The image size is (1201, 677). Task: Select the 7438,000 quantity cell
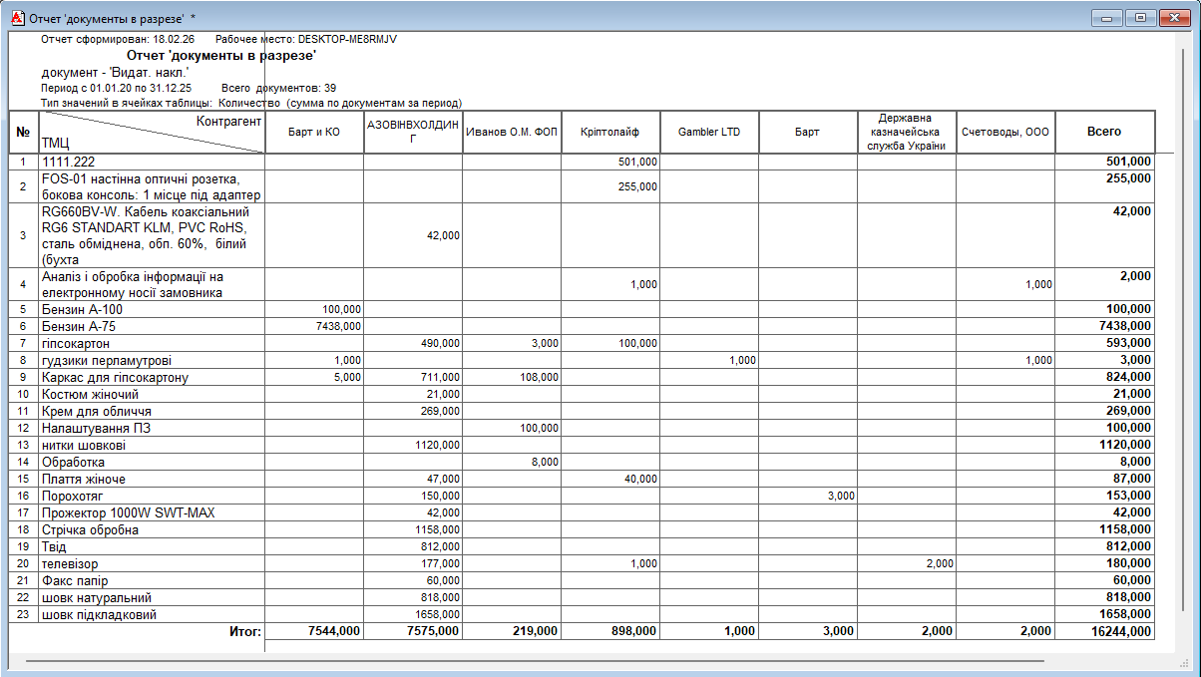point(339,326)
